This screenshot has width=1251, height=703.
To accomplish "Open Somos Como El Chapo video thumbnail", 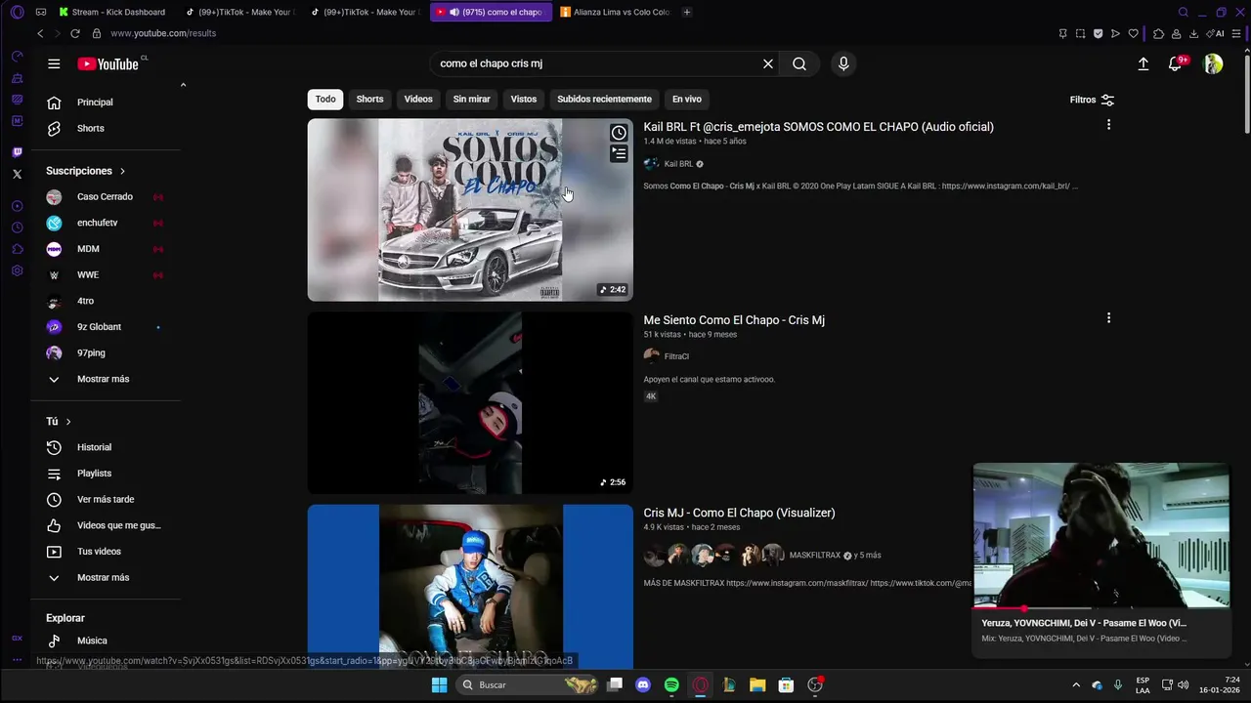I will (470, 210).
